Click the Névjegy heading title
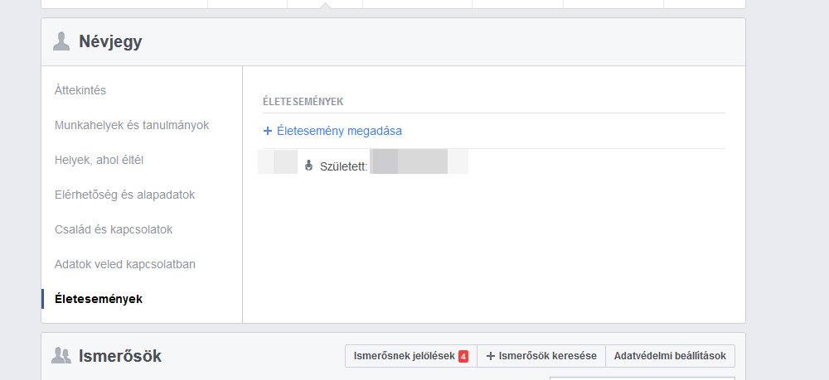 (x=110, y=41)
